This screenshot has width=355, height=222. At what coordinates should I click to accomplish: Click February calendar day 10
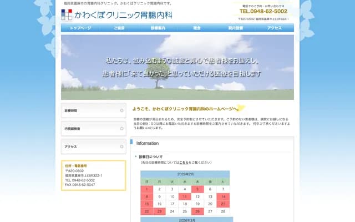pyautogui.click(x=172, y=196)
